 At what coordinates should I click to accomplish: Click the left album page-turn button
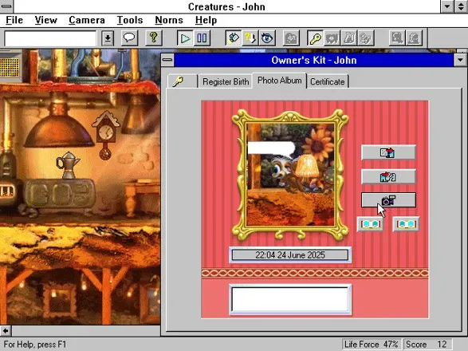tap(371, 224)
